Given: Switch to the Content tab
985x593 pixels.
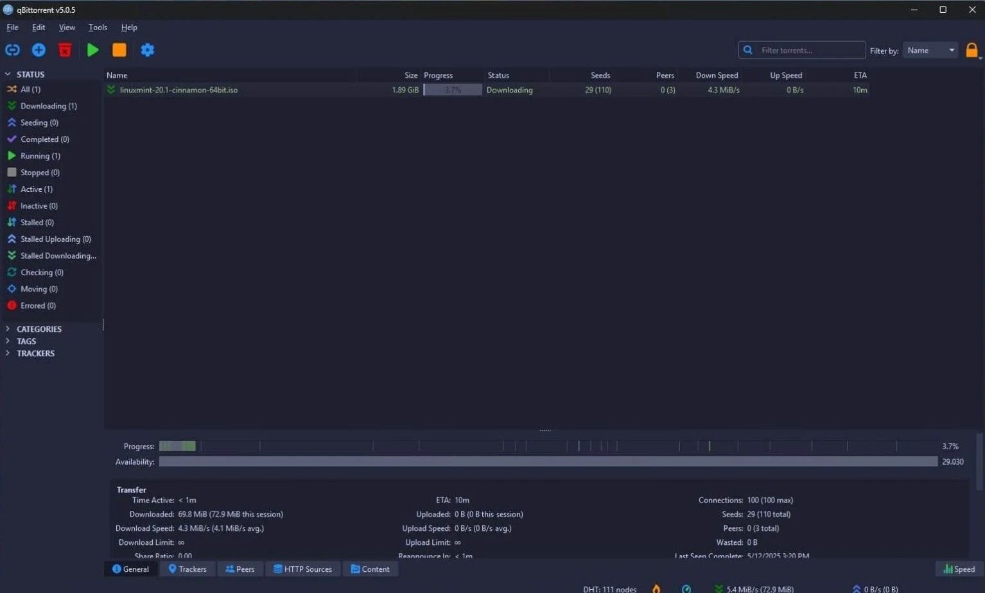Looking at the screenshot, I should (370, 569).
